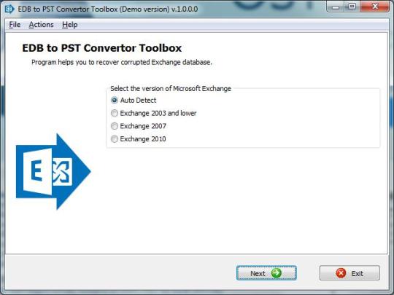Close the window with red X

pos(375,7)
